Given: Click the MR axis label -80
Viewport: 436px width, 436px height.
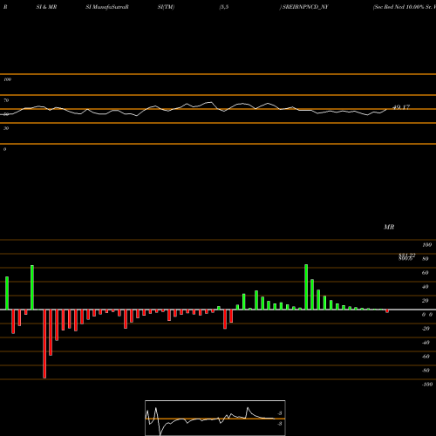Looking at the screenshot, I should [426, 371].
